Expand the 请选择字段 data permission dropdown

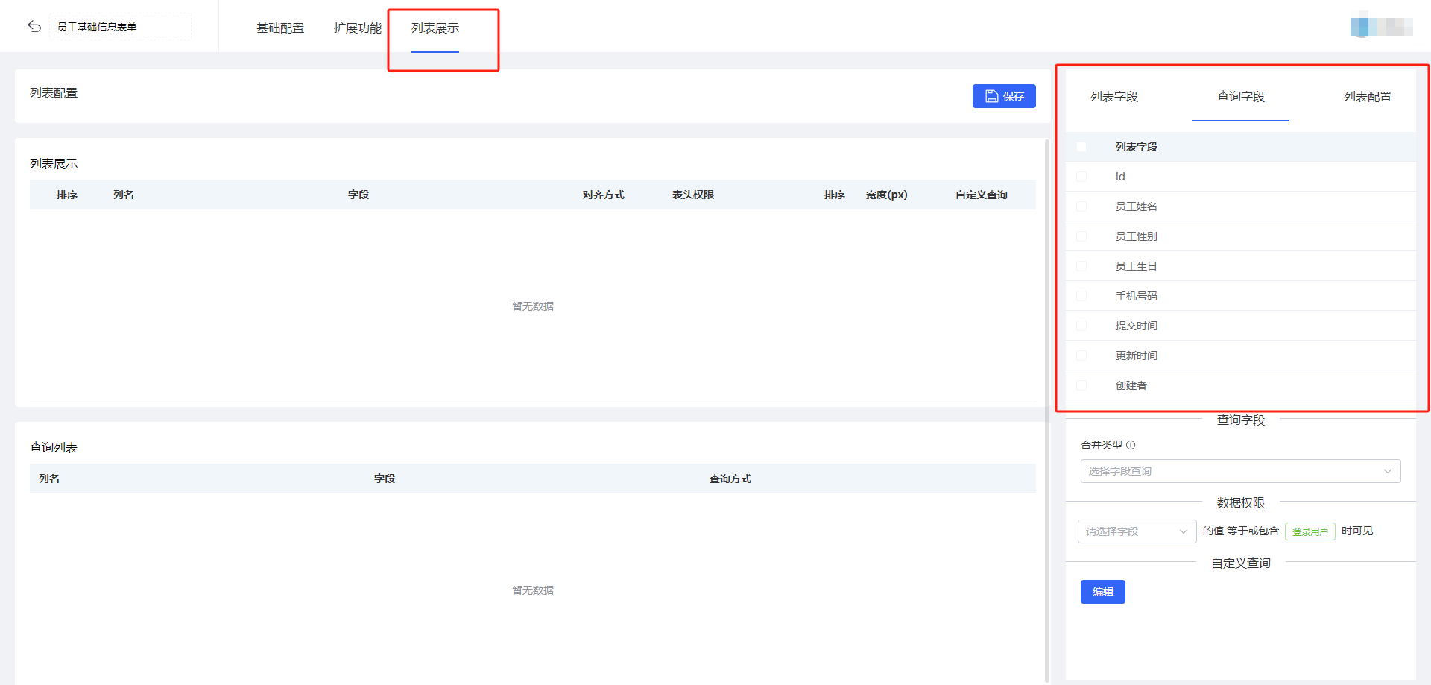[x=1137, y=531]
